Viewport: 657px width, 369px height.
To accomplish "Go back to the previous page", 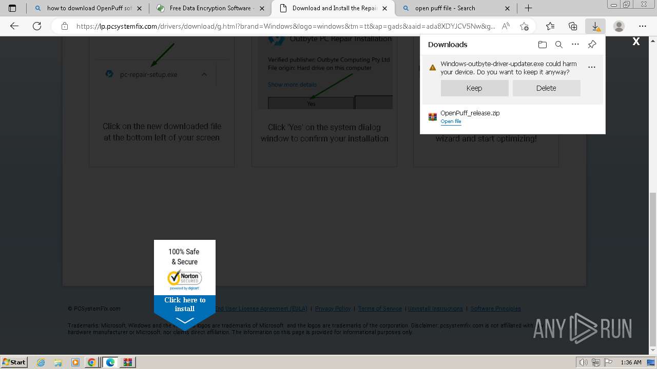I will coord(14,26).
